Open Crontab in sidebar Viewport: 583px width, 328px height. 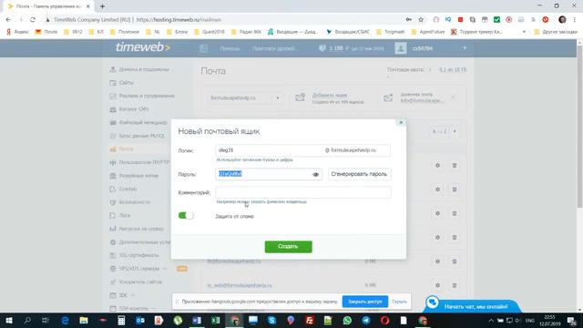(x=128, y=189)
